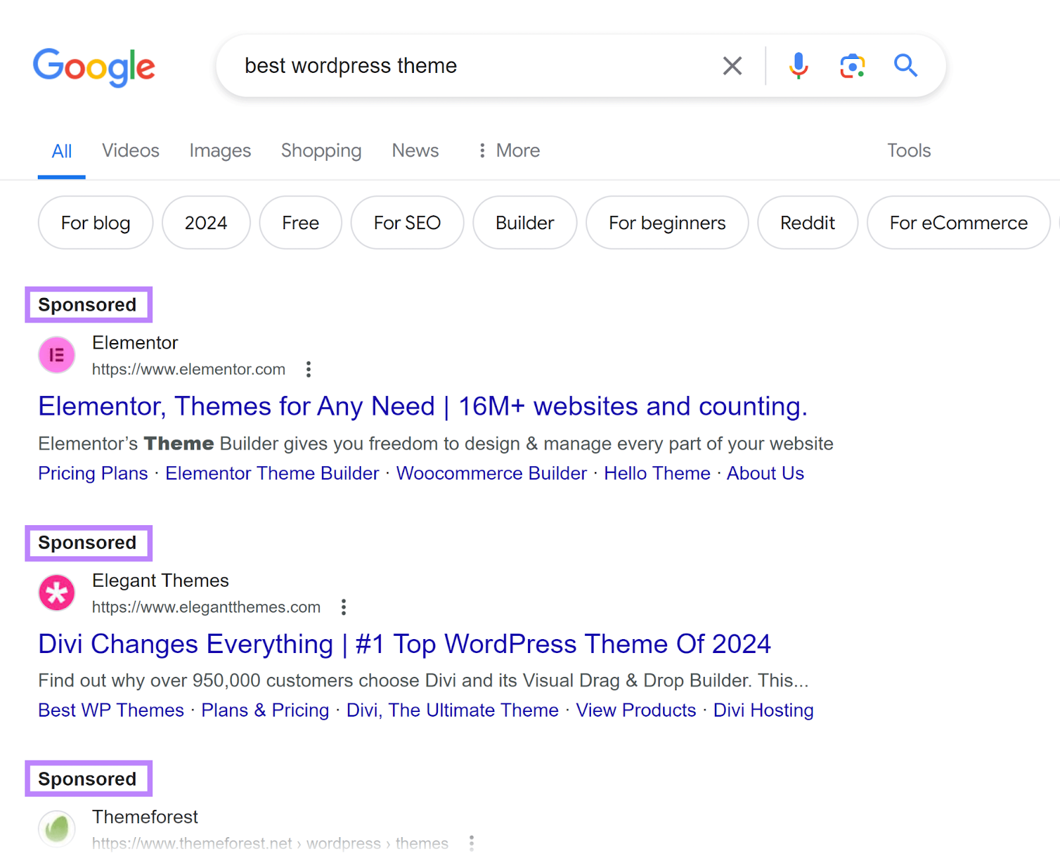Open the three-dot menu on Elementor result
The width and height of the screenshot is (1060, 861).
pos(309,369)
